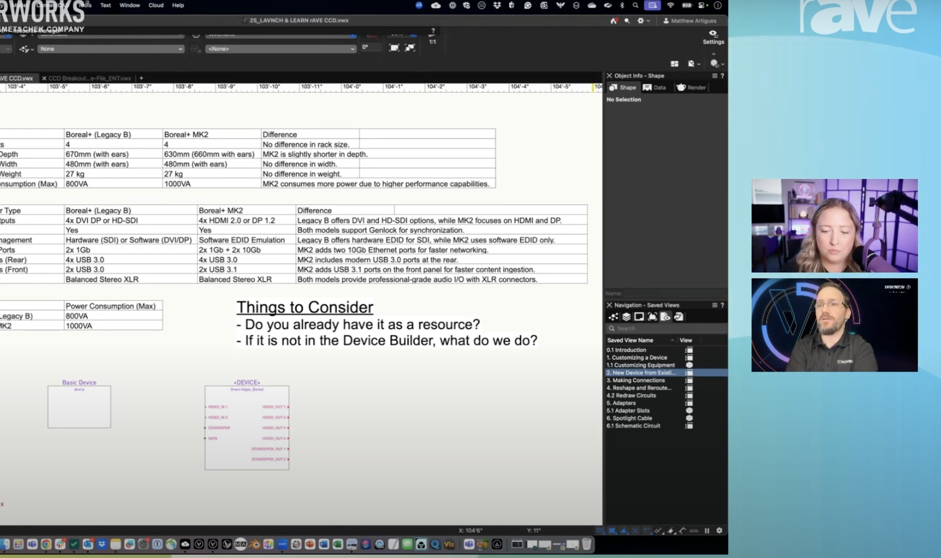Click the rotation angle 0° field

(x=371, y=47)
